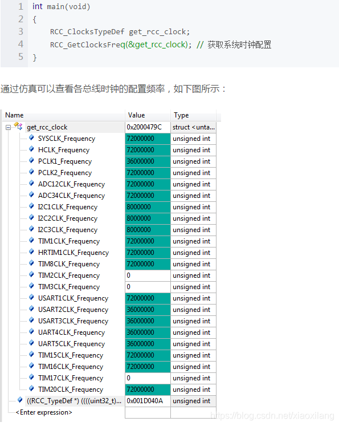Click the RCC_TypeDef expression watch icon
This screenshot has width=339, height=426.
20,400
